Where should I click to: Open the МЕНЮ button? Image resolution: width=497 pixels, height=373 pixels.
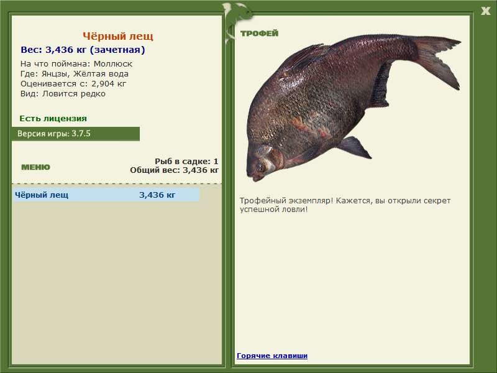(x=35, y=167)
